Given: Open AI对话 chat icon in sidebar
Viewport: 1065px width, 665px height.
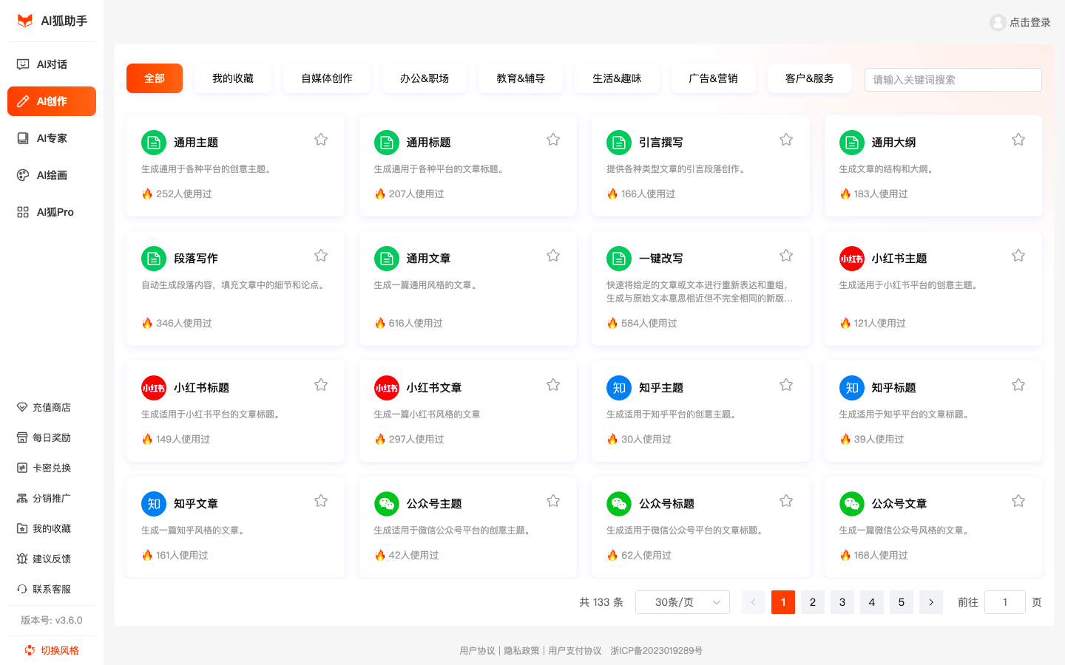Looking at the screenshot, I should [x=23, y=64].
